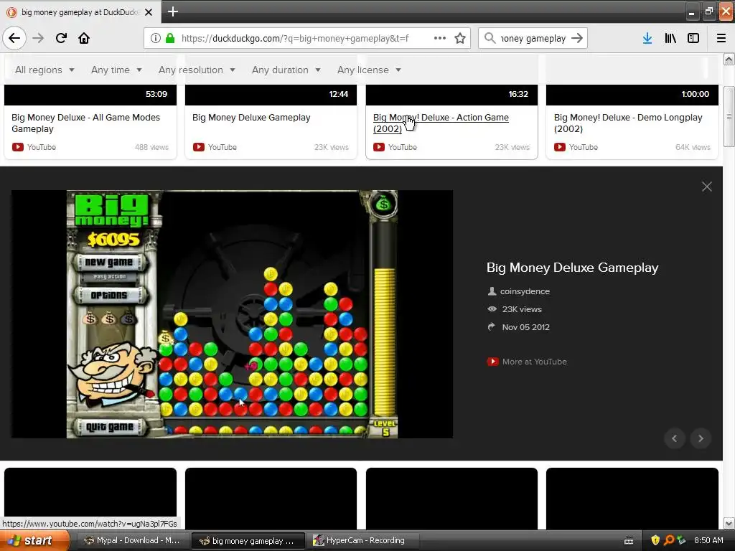Expand the Any license filter
The image size is (735, 551).
369,70
